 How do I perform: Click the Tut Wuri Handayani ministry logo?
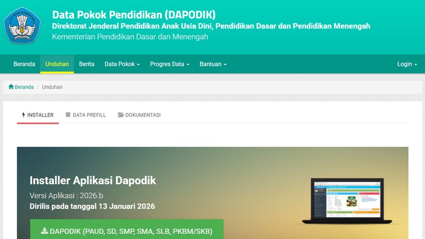(x=22, y=25)
